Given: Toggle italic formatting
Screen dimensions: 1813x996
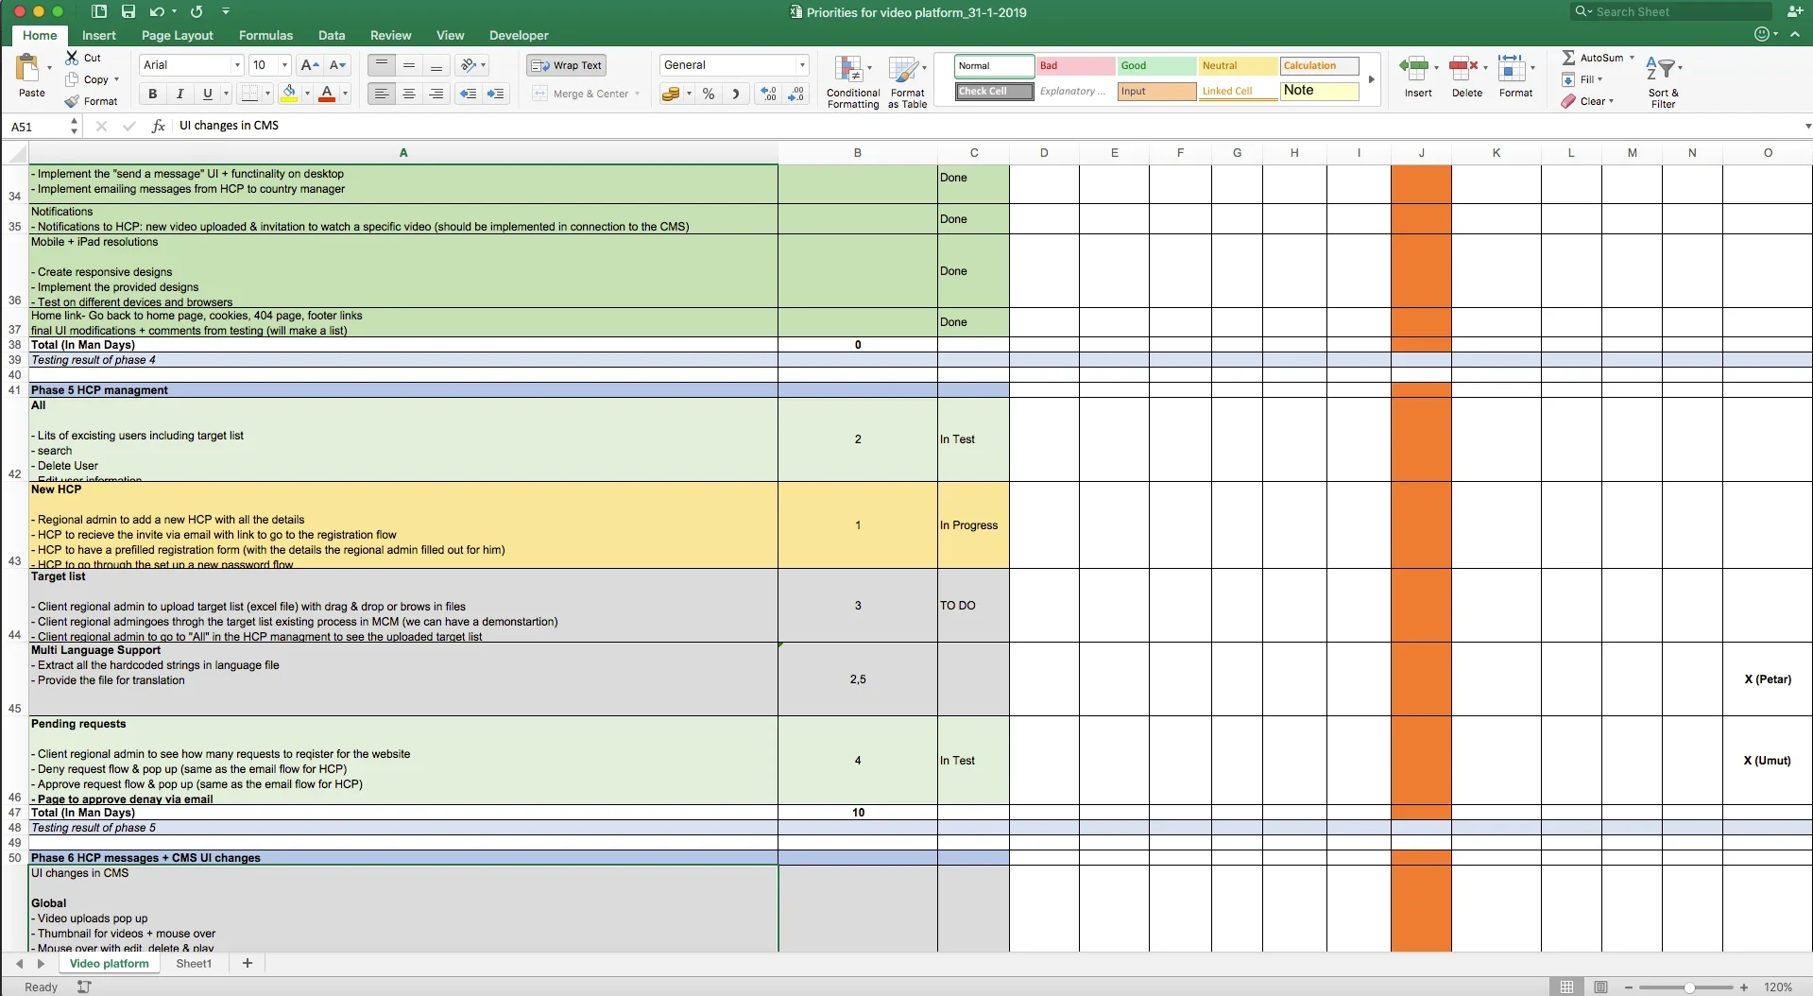Looking at the screenshot, I should (180, 94).
